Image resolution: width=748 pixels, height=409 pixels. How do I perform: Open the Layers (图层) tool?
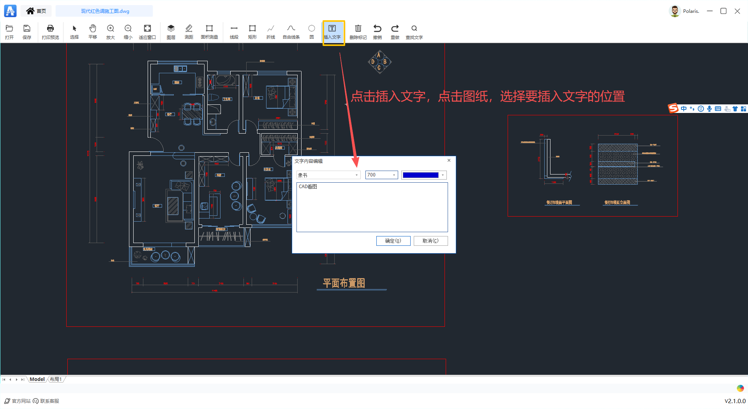[171, 32]
